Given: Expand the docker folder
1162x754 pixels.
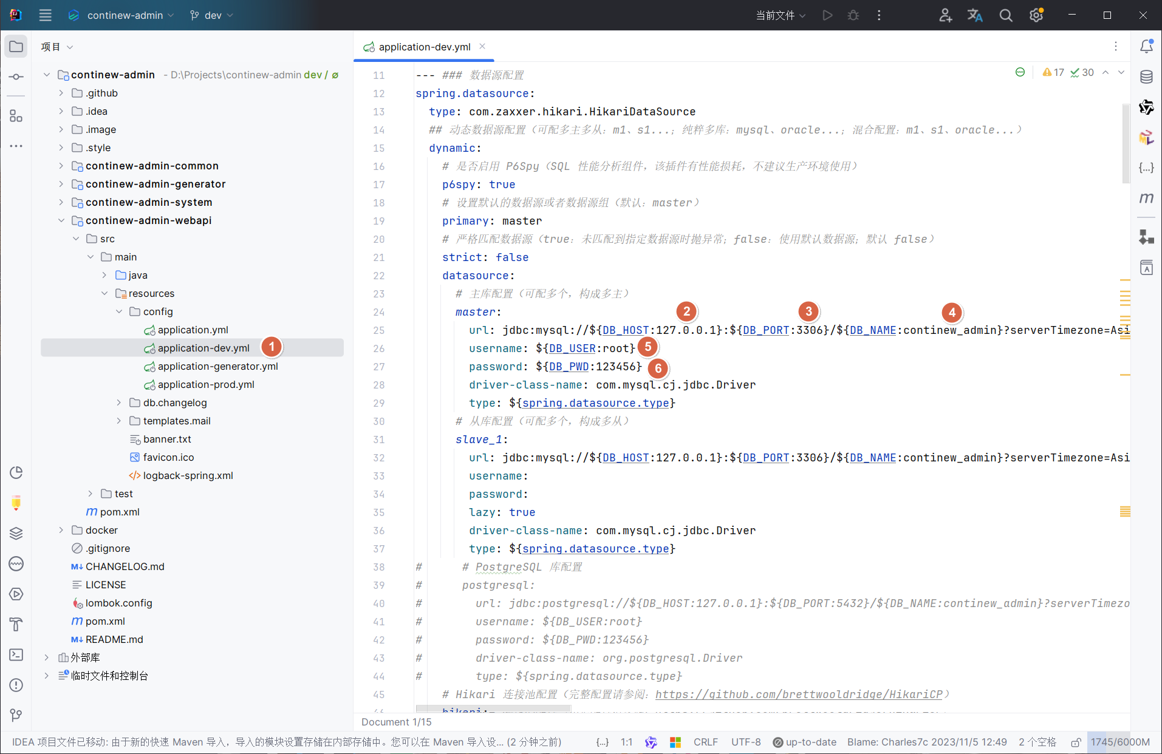Looking at the screenshot, I should [61, 530].
